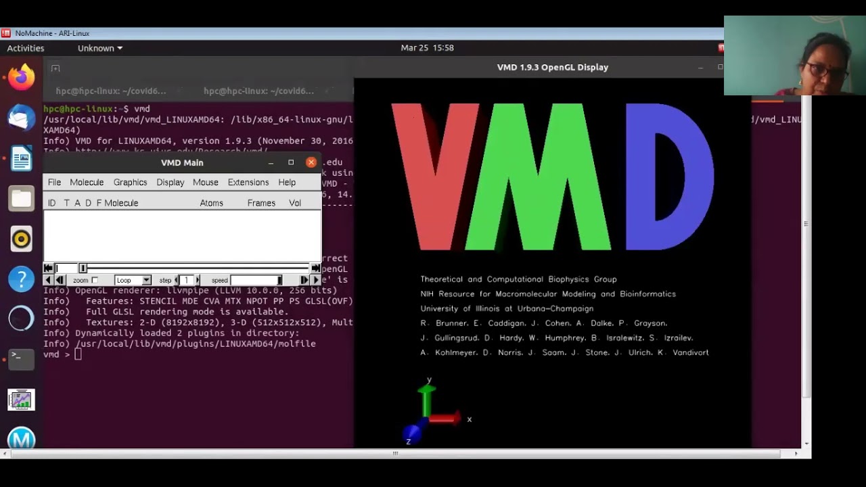Open the File menu in VMD Main

(x=55, y=183)
